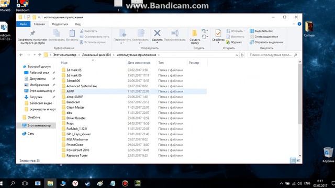This screenshot has width=335, height=188.
Task: Expand the address bar history dropdown
Action: point(237,55)
